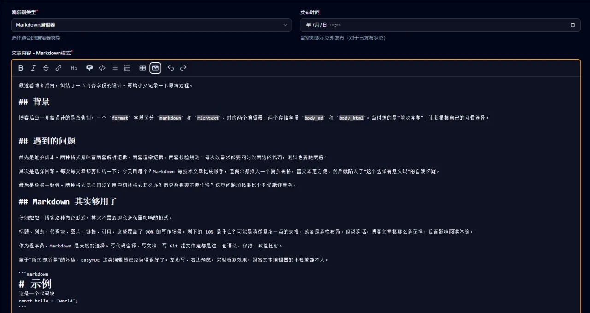Create a numbered ordered list
Image resolution: width=590 pixels, height=313 pixels.
point(127,68)
